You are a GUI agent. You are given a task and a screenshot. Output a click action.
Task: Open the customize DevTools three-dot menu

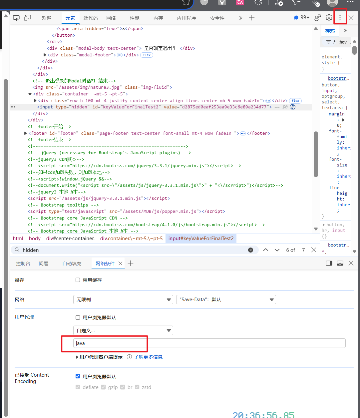pos(340,18)
